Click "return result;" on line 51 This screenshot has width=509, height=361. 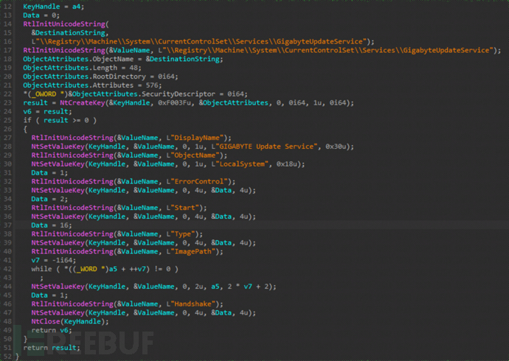(52, 348)
